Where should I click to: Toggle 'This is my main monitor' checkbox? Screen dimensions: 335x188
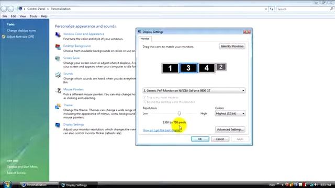144,98
